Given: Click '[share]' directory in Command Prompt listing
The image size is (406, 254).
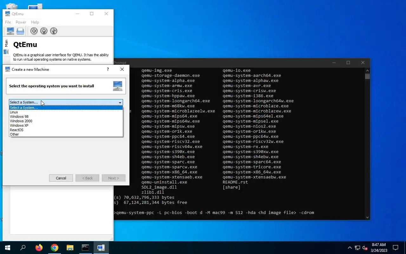Looking at the screenshot, I should click(232, 187).
